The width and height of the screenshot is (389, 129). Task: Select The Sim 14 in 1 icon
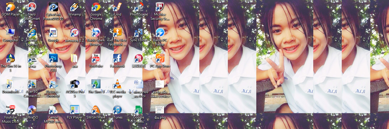coord(11,58)
